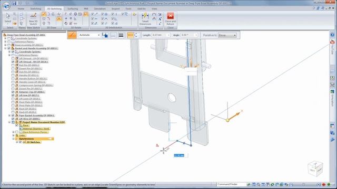
Task: Click the line color icon on command bar
Action: (x=105, y=35)
